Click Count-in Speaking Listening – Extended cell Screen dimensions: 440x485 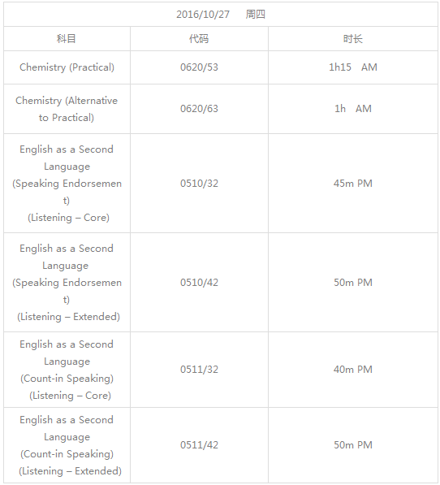(67, 445)
